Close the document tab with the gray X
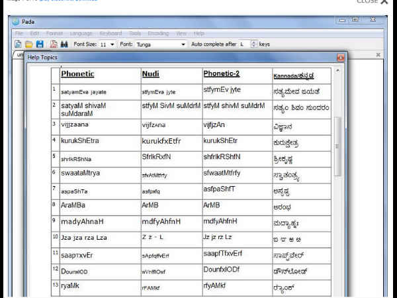Screen dimensions: 397x298 pos(378,55)
